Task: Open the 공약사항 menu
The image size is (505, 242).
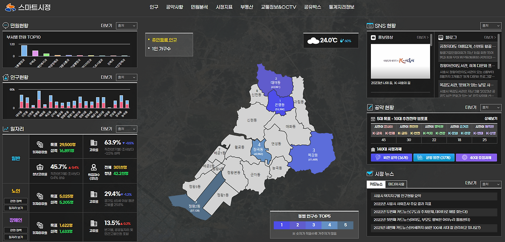Action: coord(174,7)
